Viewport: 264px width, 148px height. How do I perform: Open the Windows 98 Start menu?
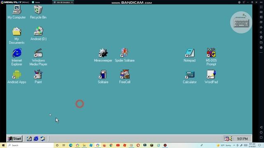pyautogui.click(x=15, y=139)
